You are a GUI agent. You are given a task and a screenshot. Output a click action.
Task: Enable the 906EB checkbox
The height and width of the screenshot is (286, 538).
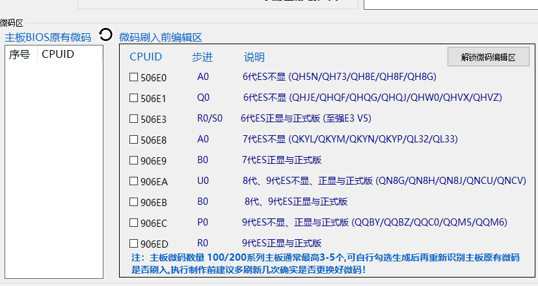tap(133, 202)
